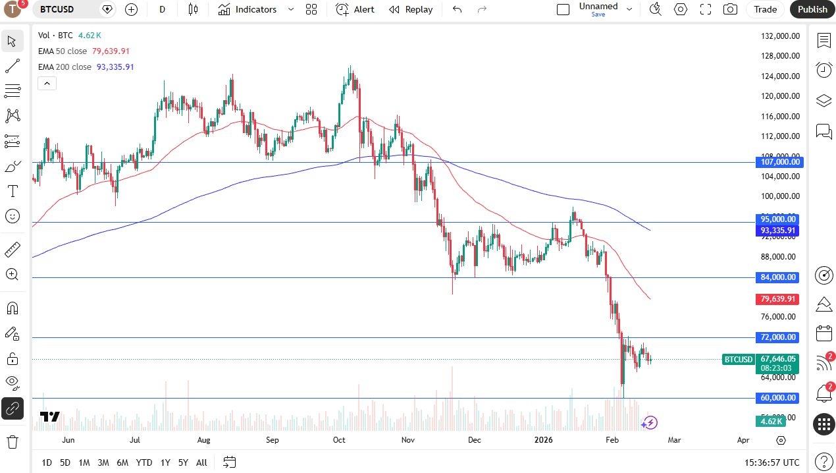Select the trend line drawing tool

[x=12, y=65]
